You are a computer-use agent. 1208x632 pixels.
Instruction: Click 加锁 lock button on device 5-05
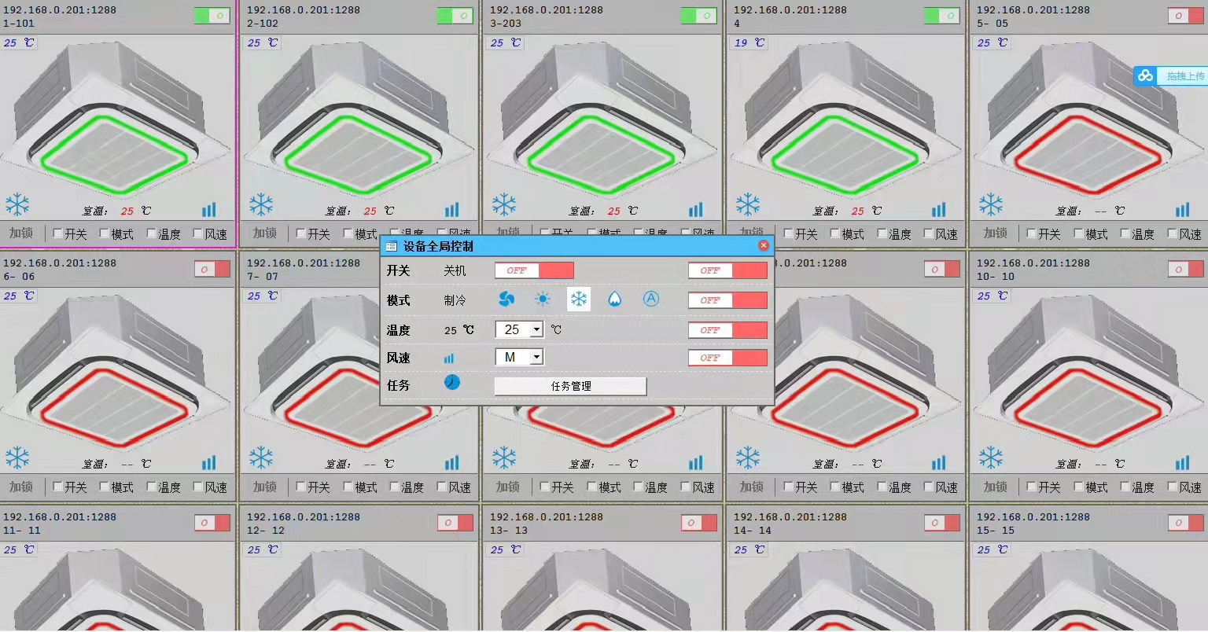pyautogui.click(x=995, y=233)
